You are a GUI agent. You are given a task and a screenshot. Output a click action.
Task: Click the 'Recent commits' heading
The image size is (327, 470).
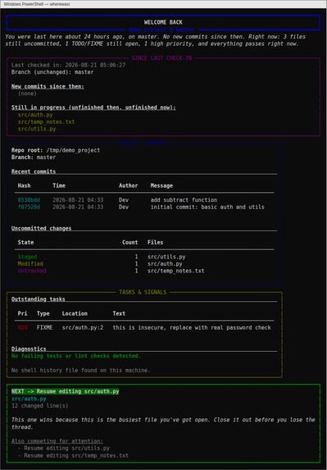34,171
